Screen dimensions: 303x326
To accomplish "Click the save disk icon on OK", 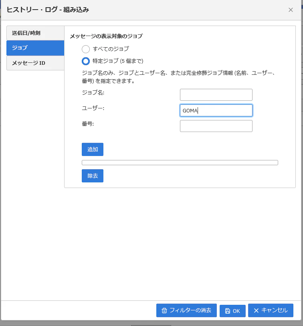I will (x=228, y=311).
